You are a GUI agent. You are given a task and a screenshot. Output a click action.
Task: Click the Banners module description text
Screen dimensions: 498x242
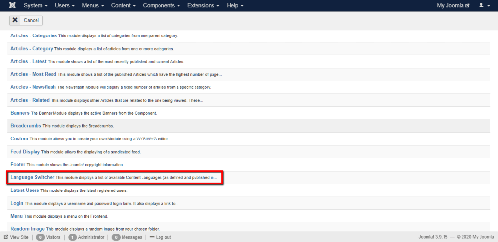pos(94,113)
